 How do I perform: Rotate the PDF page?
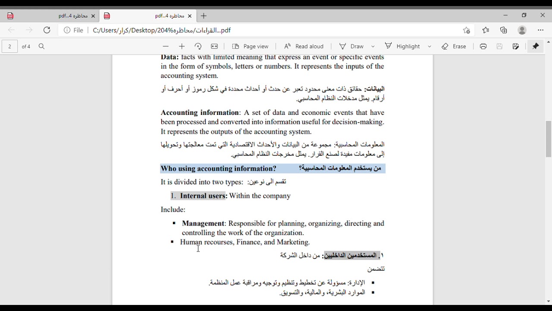pos(198,46)
